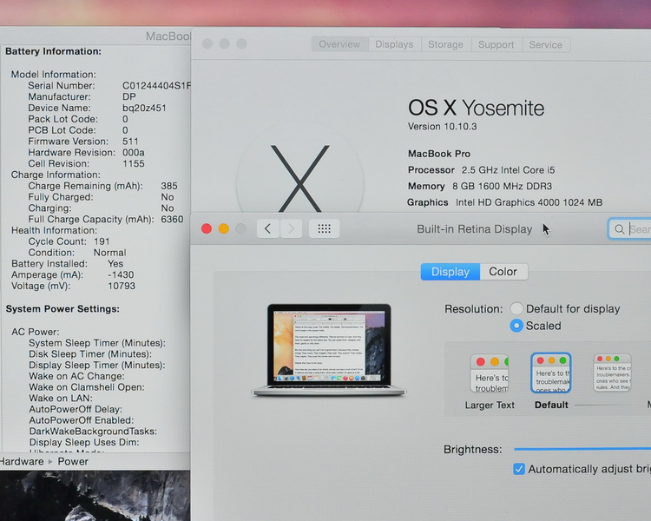Click the System Power Settings heading
The height and width of the screenshot is (521, 651).
pos(62,309)
